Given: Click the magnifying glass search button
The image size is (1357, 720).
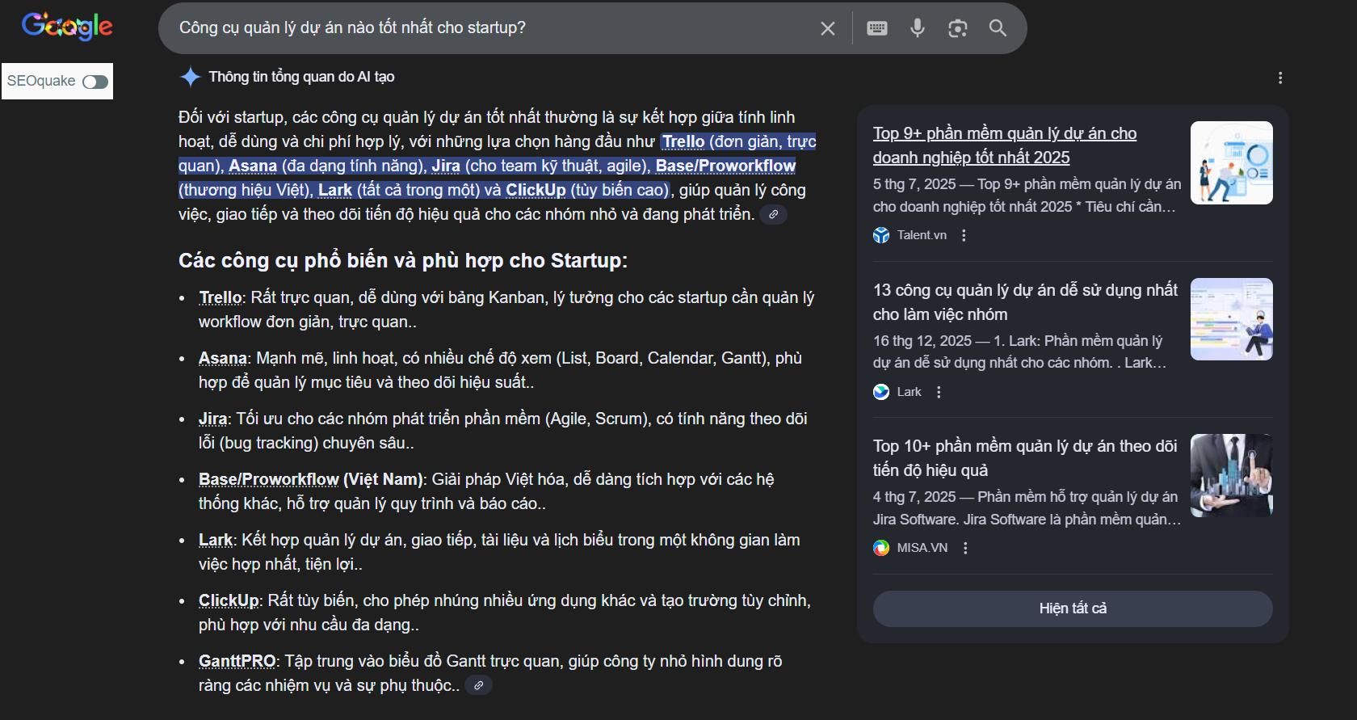Looking at the screenshot, I should (998, 28).
